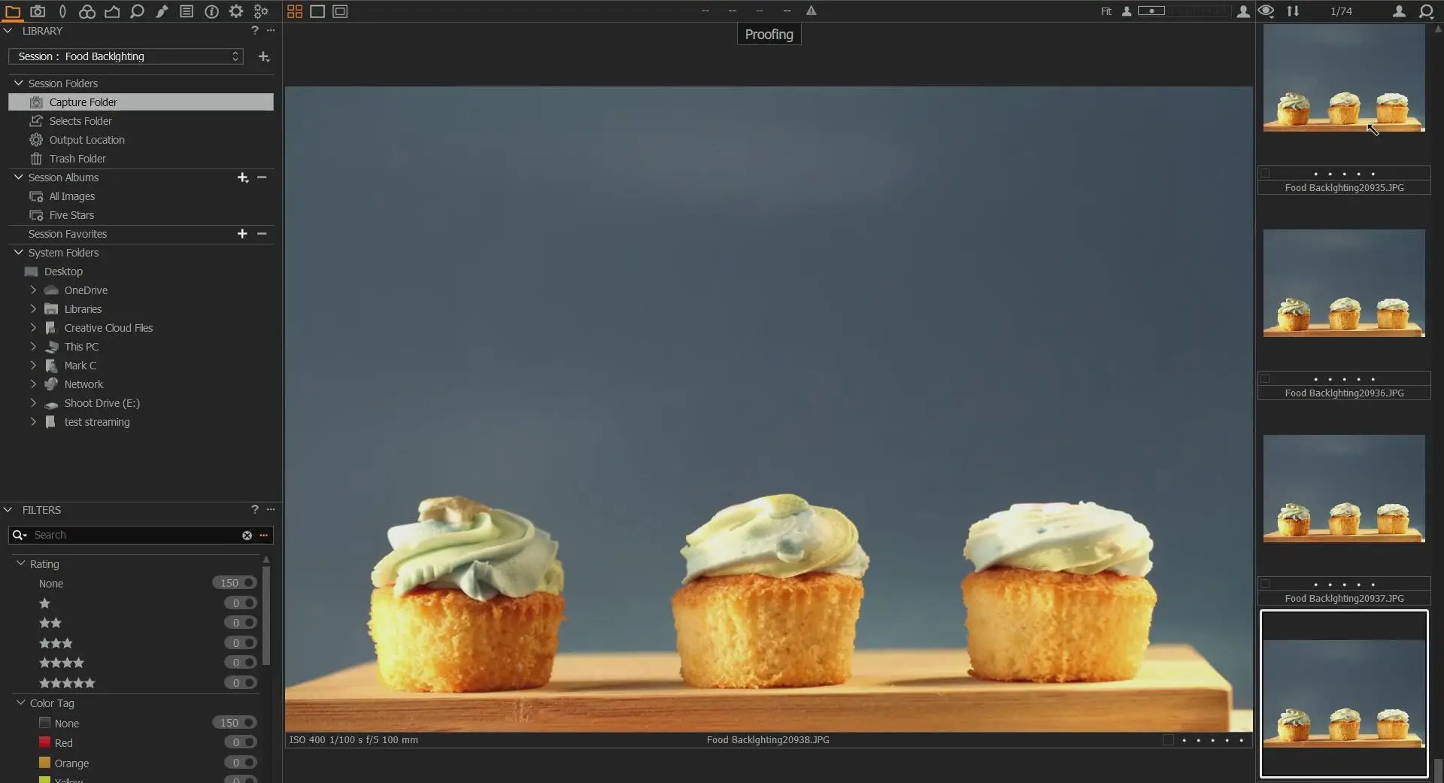Open browser search magnifier icon
The image size is (1444, 783).
click(1426, 11)
